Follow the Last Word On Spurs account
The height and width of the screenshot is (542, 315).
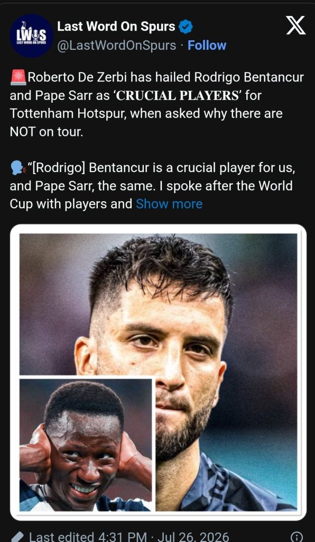pyautogui.click(x=207, y=46)
